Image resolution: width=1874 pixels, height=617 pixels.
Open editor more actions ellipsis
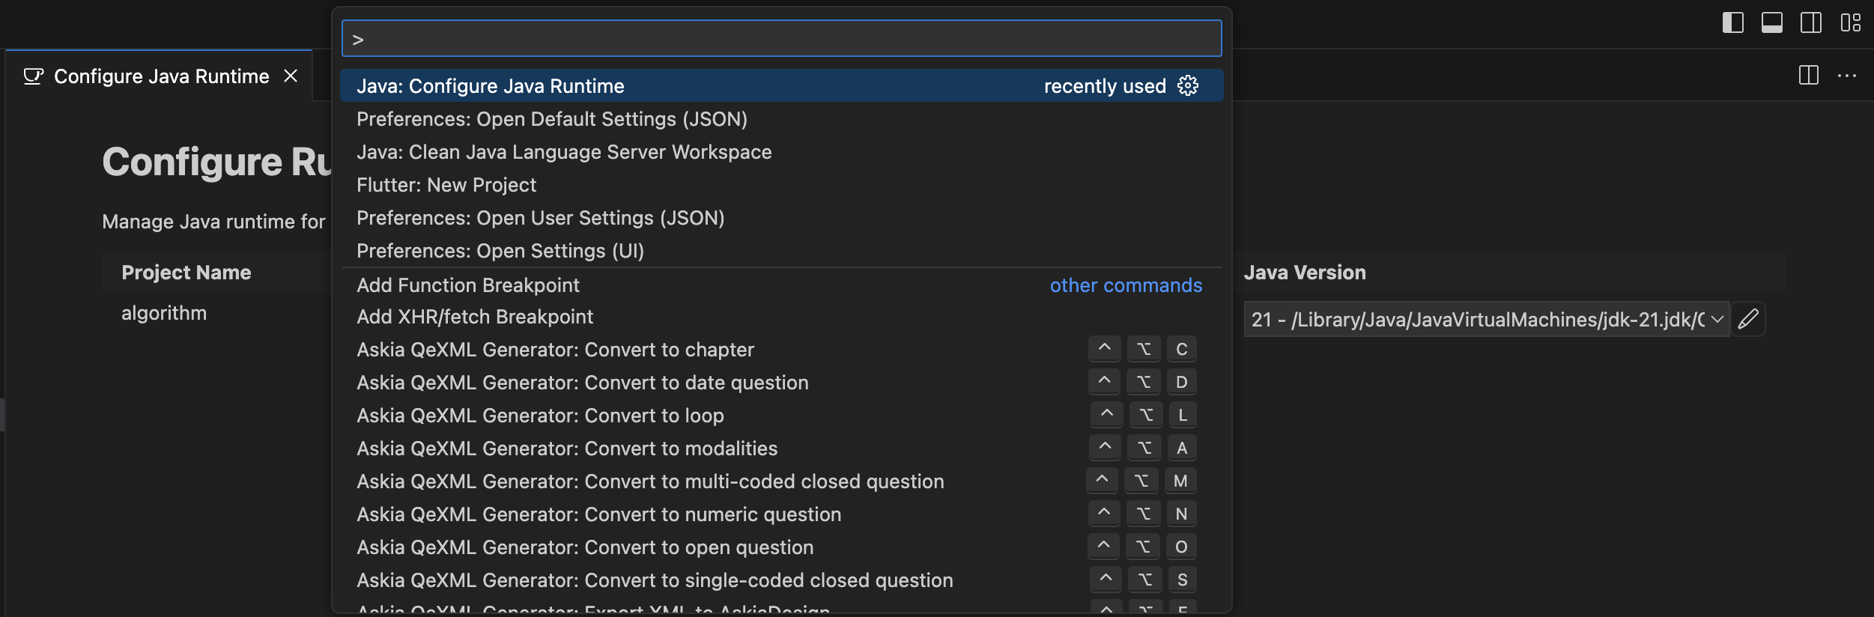pos(1847,76)
